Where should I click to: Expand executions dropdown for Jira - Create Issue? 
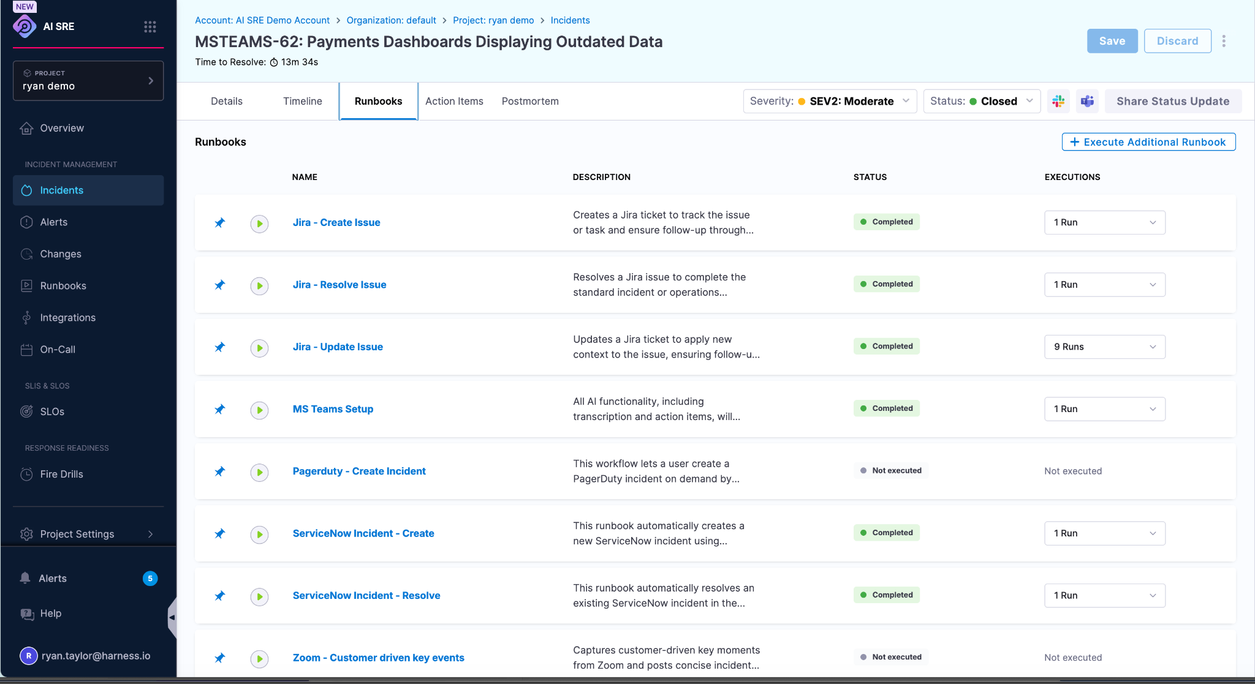click(1104, 222)
